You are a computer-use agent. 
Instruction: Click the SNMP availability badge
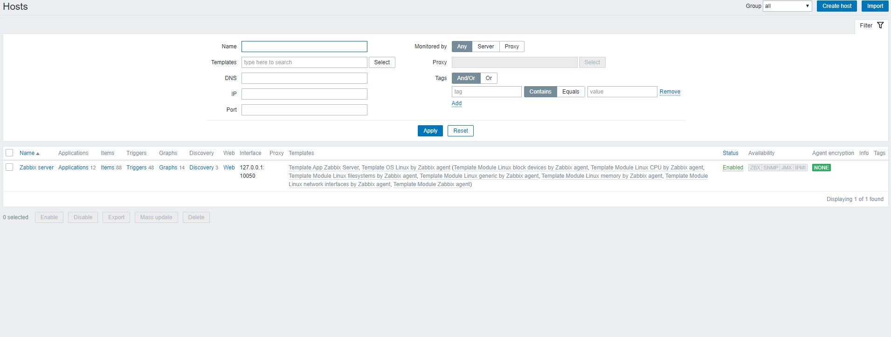pos(771,168)
